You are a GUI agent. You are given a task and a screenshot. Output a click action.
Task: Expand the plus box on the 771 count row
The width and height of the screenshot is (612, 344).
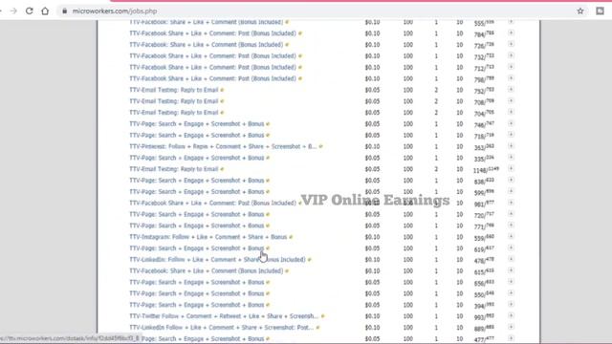click(511, 226)
